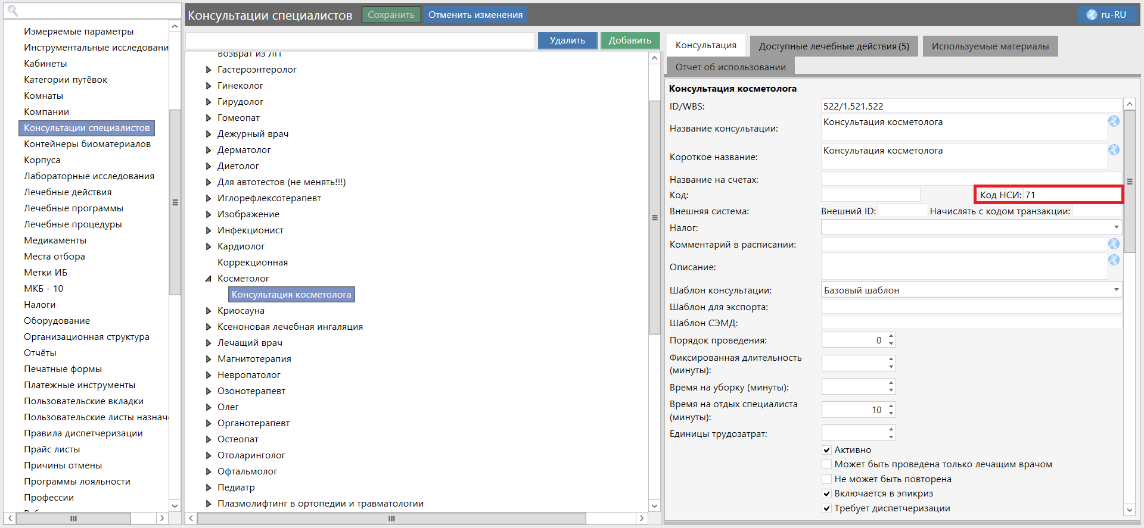Image resolution: width=1144 pixels, height=528 pixels.
Task: Decrease the Порядок проведения value
Action: 891,343
